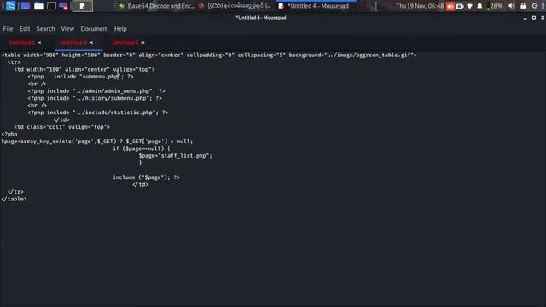Open the Help menu
Image resolution: width=546 pixels, height=307 pixels.
120,28
